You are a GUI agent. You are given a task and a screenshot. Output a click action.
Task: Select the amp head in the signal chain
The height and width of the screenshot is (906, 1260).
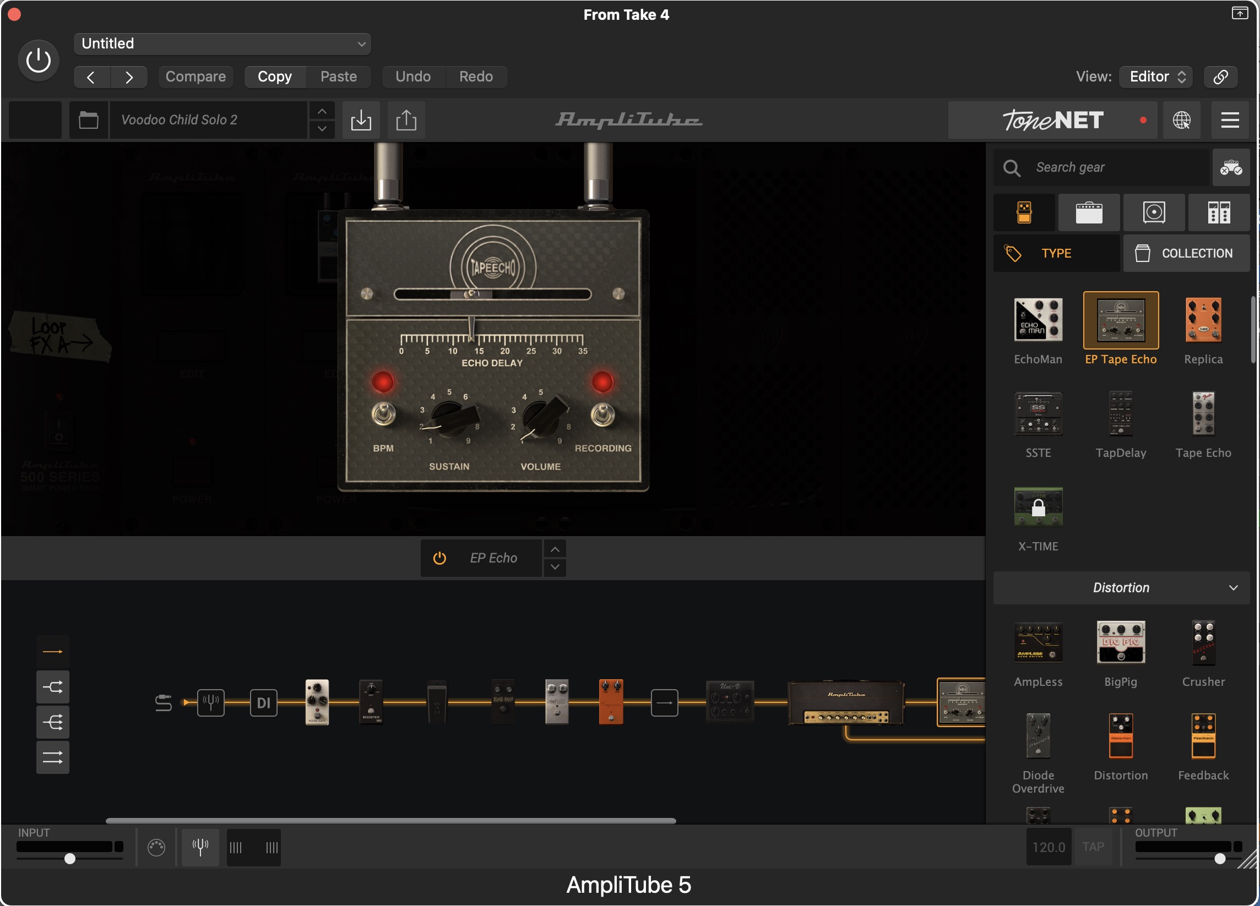pyautogui.click(x=846, y=702)
